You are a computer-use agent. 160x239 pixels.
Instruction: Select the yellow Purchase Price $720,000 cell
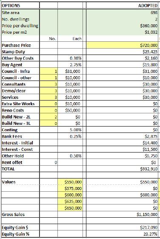click(122, 45)
